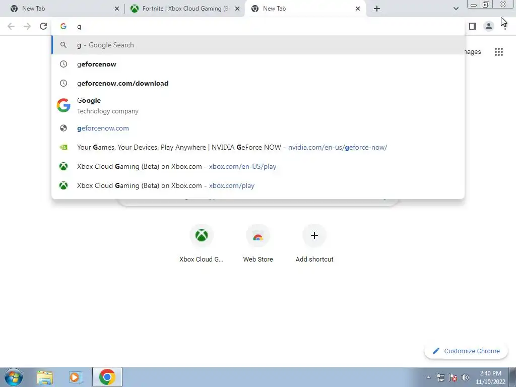Click the NVIDIA icon in suggestions
The image size is (516, 387).
(63, 148)
